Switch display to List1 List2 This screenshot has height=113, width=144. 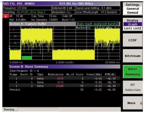coord(133,28)
